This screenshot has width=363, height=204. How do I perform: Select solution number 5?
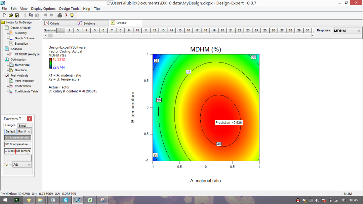[x=95, y=30]
